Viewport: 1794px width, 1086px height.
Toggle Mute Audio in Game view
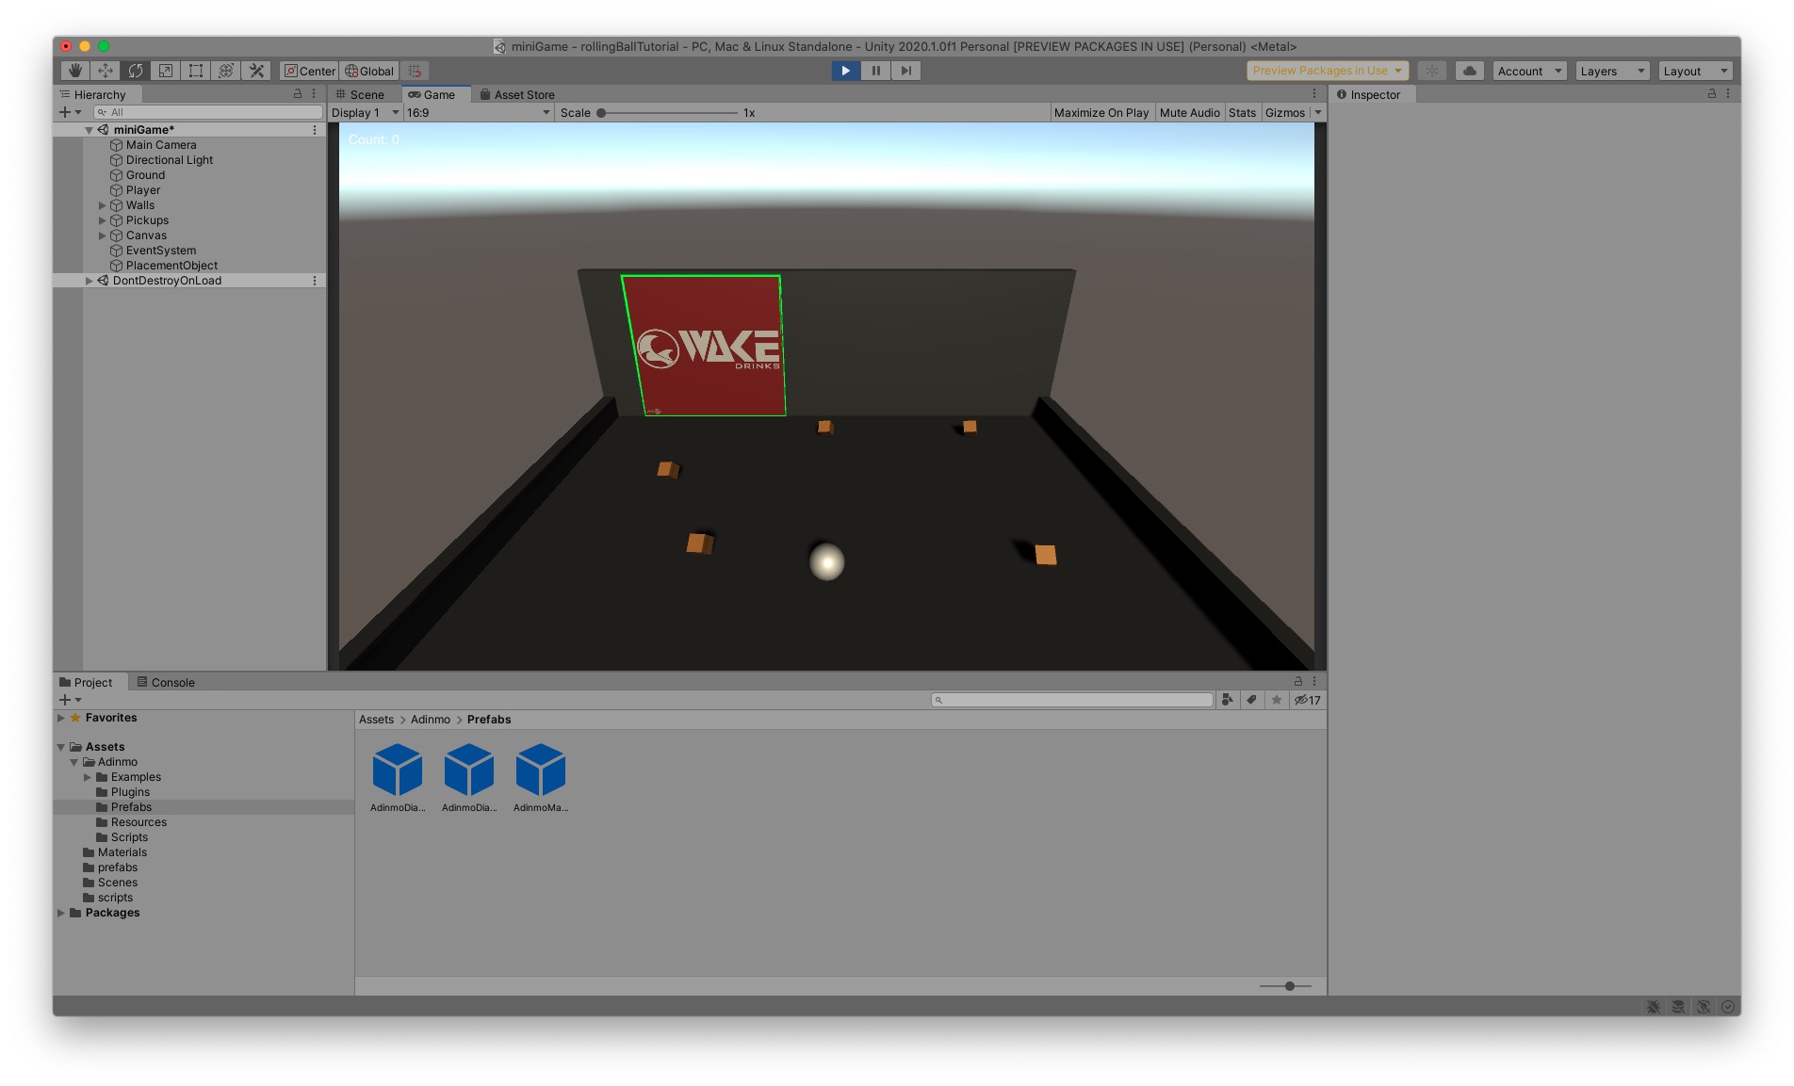(1189, 113)
